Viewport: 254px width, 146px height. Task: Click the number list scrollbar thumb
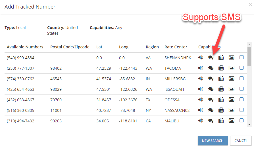249,56
